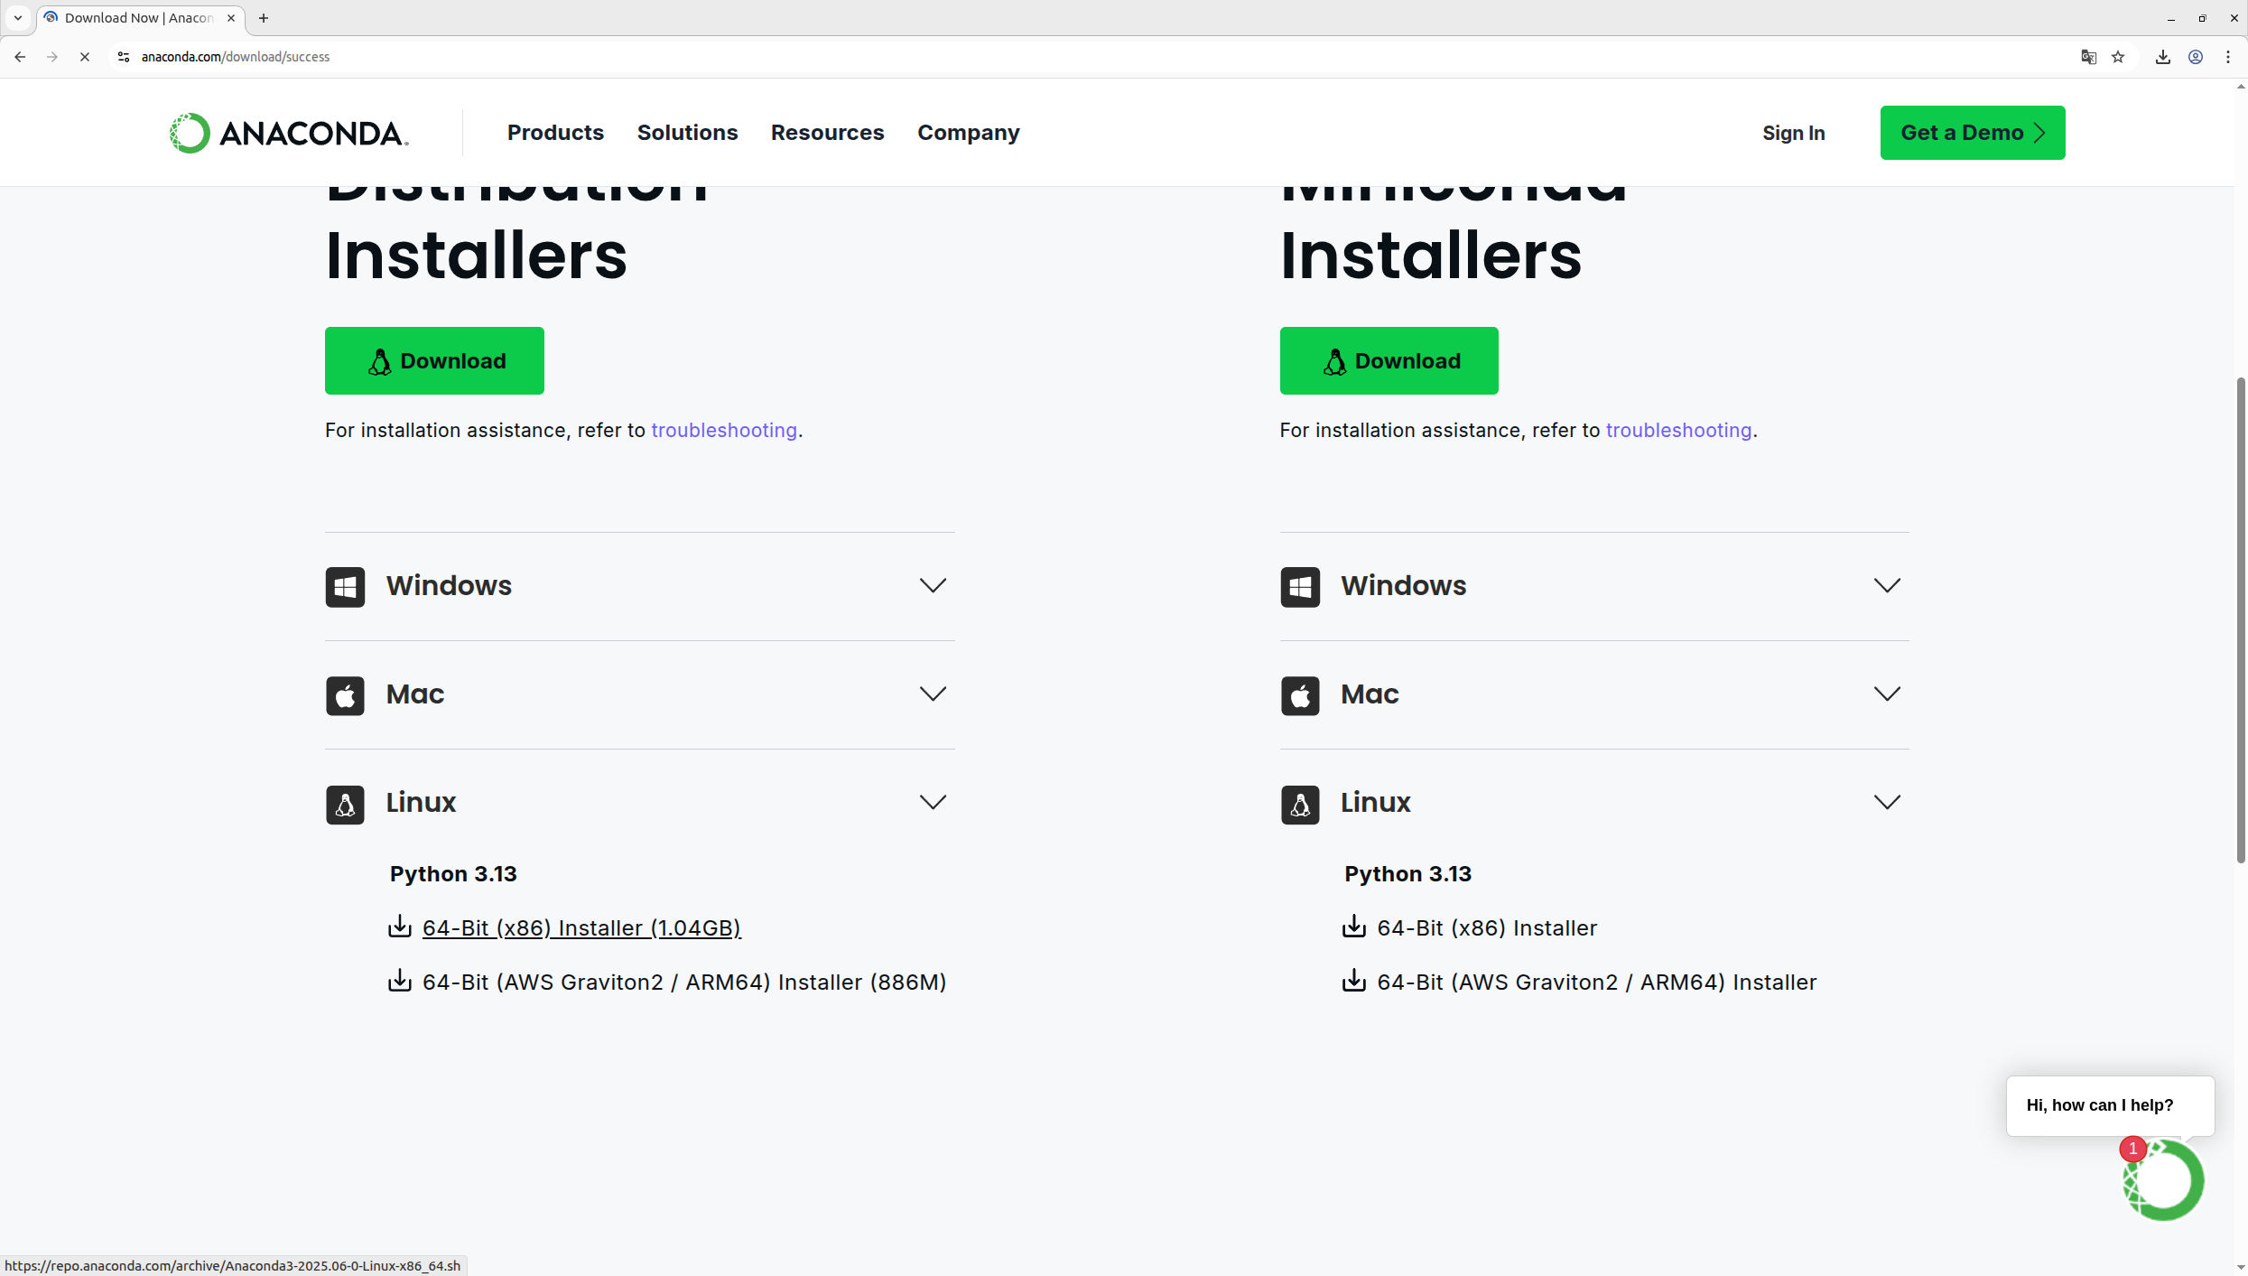Image resolution: width=2248 pixels, height=1276 pixels.
Task: Click download icon beside Miniconda 64-Bit (x86) Installer
Action: tap(1353, 927)
